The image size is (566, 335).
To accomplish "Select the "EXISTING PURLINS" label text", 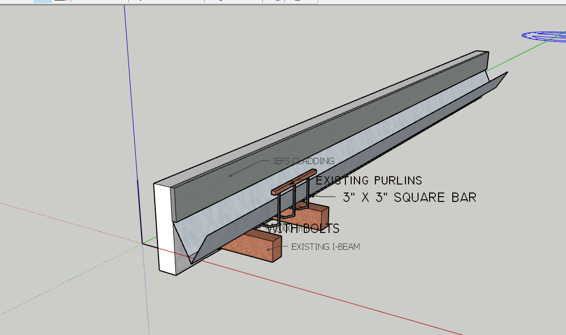I will [x=369, y=180].
